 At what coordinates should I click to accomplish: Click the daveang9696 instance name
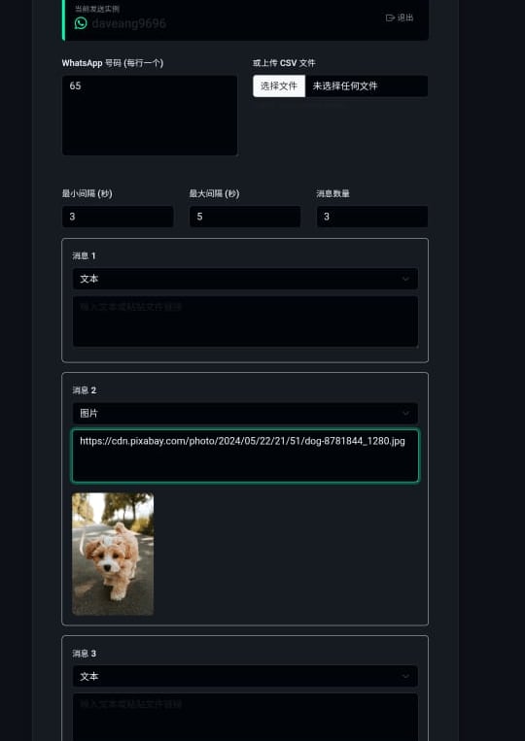128,23
